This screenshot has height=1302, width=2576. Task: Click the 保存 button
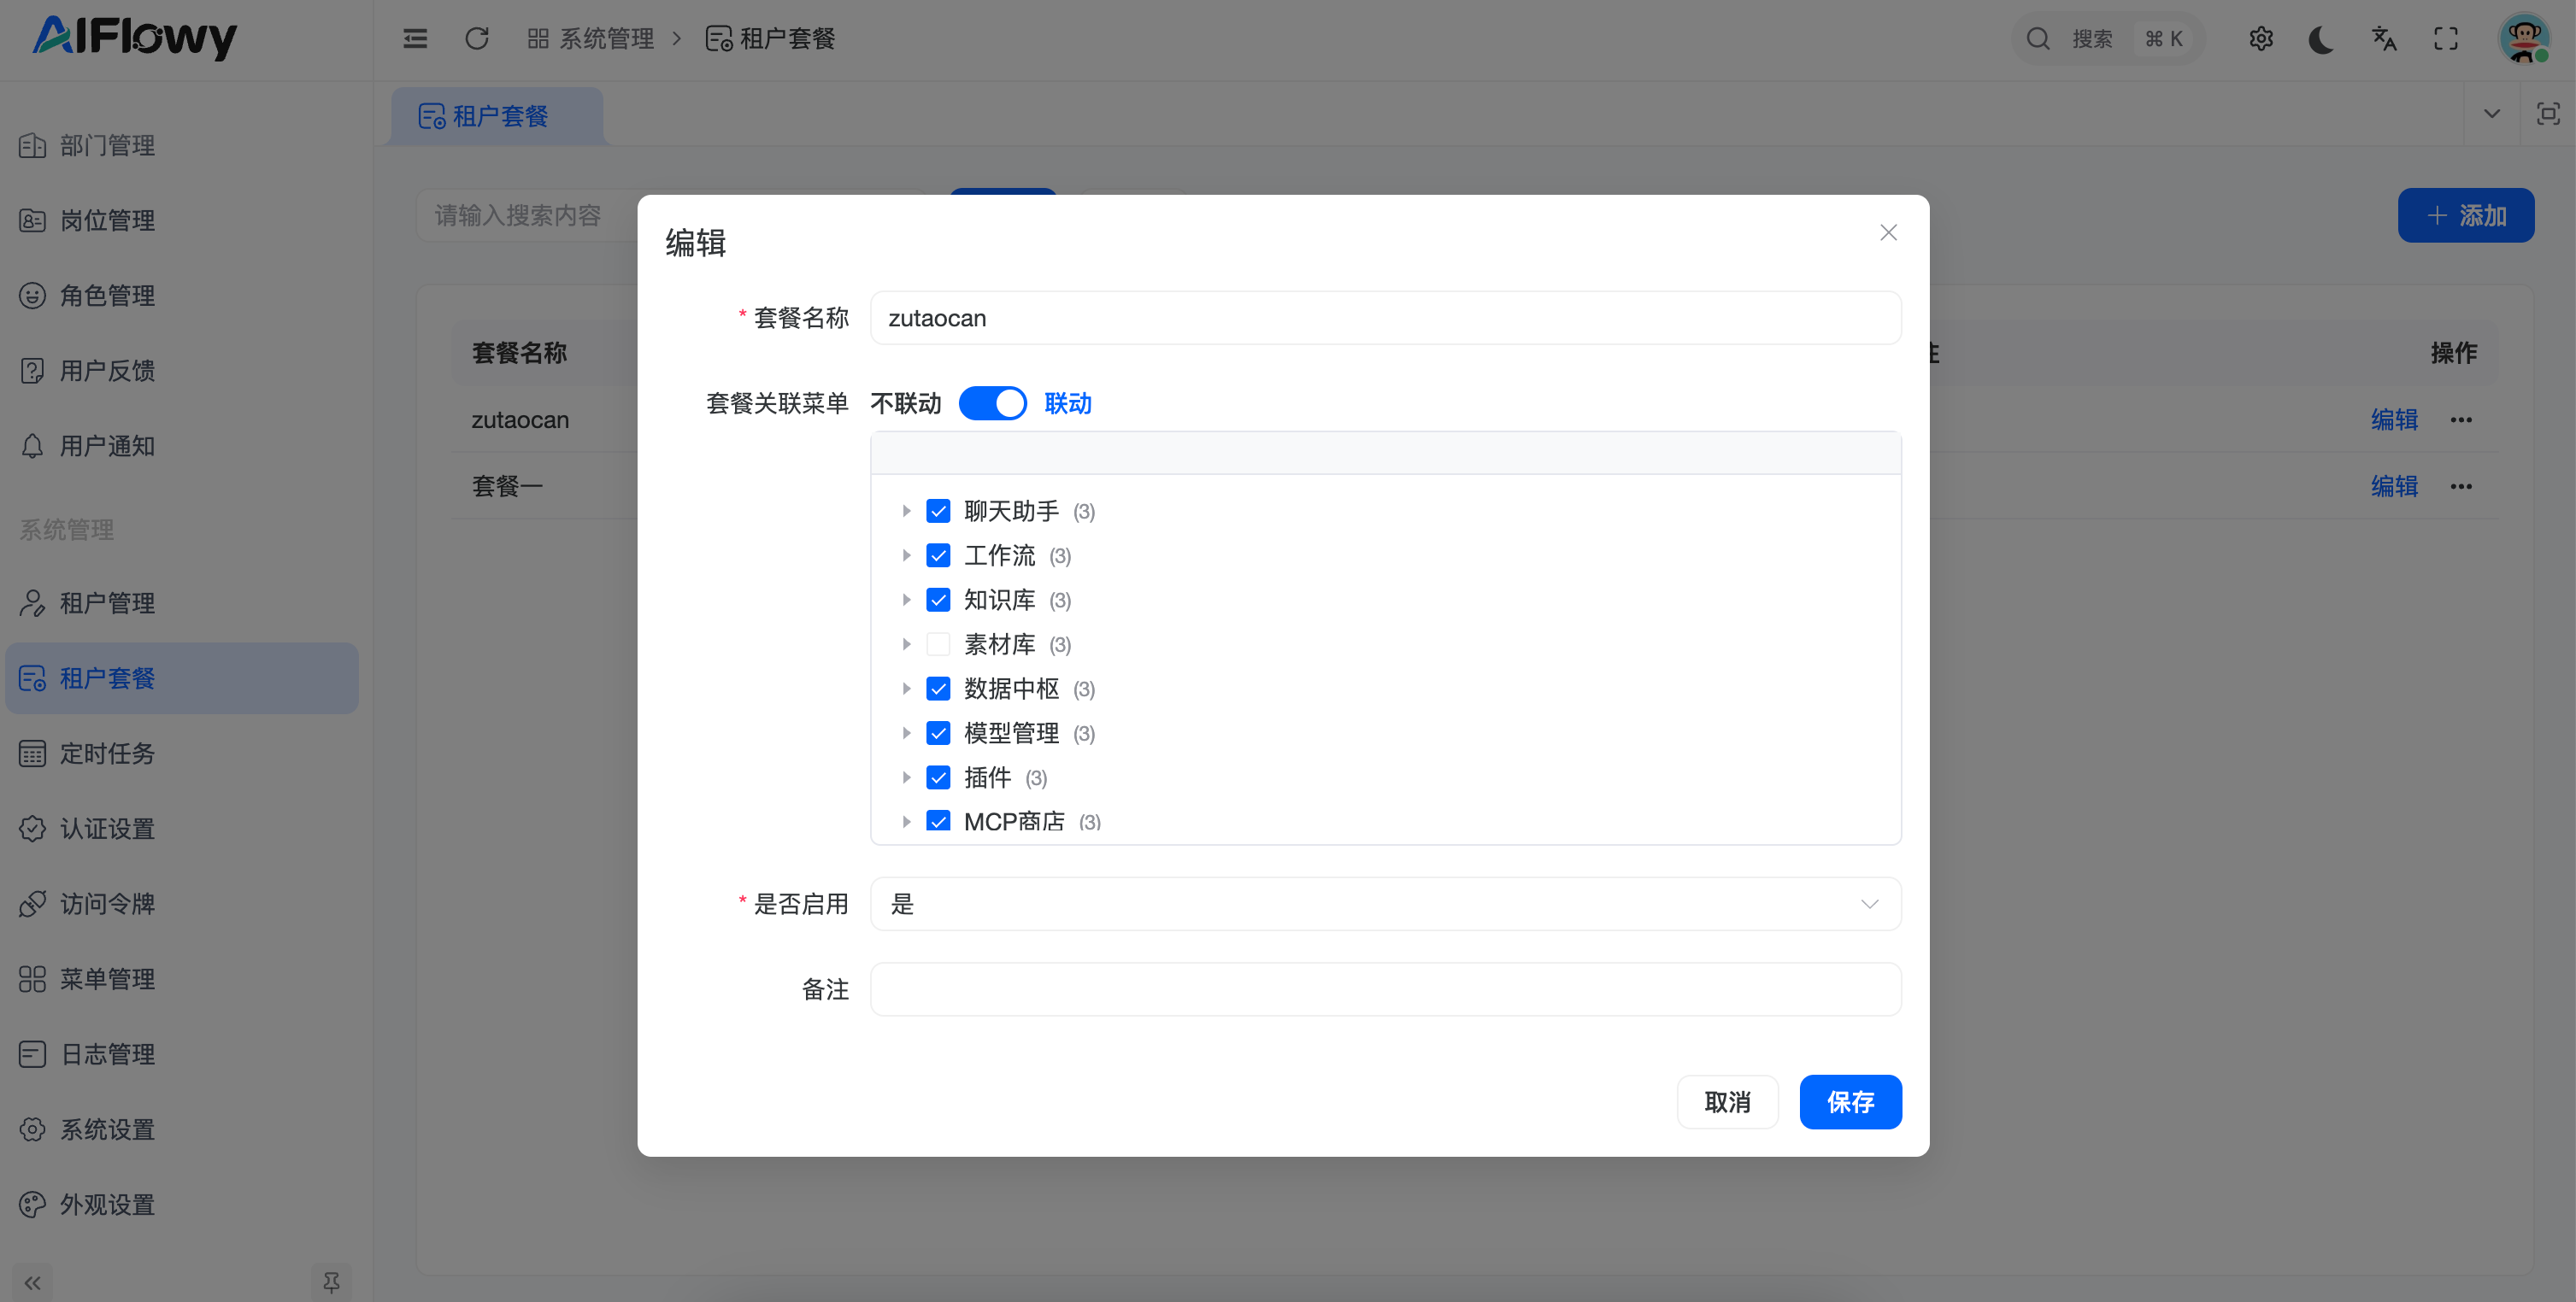pos(1850,1102)
